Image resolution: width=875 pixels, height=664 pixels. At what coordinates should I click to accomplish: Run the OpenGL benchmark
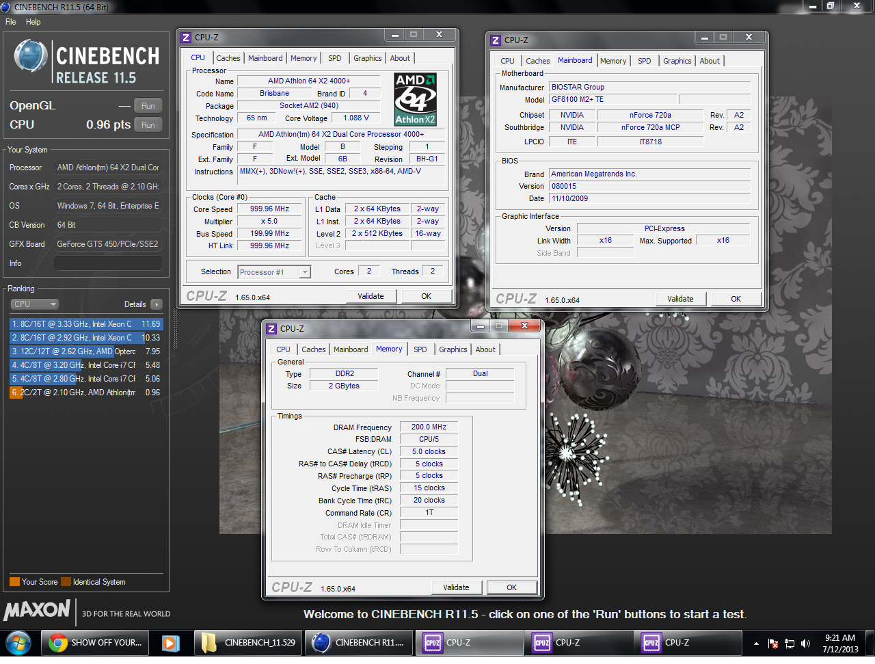148,106
